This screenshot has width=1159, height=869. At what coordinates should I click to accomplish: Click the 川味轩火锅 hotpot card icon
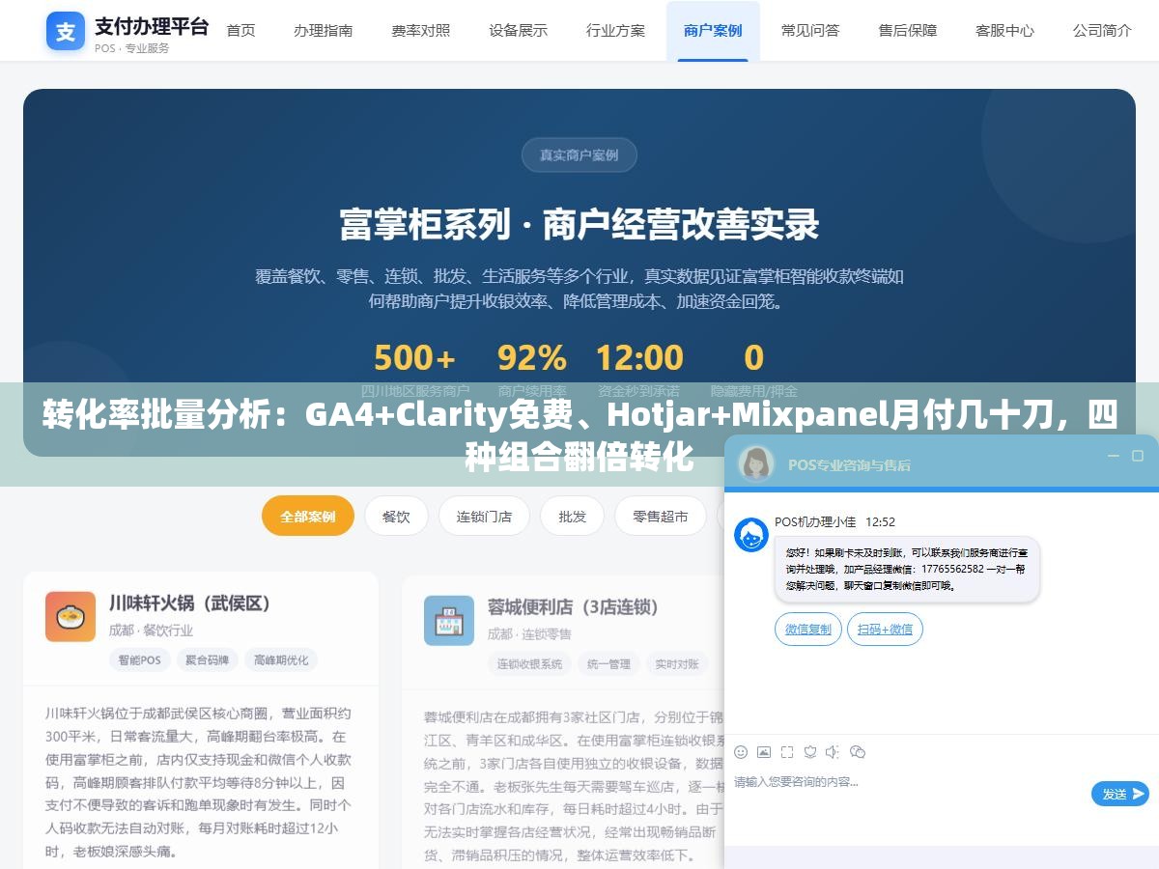point(71,617)
